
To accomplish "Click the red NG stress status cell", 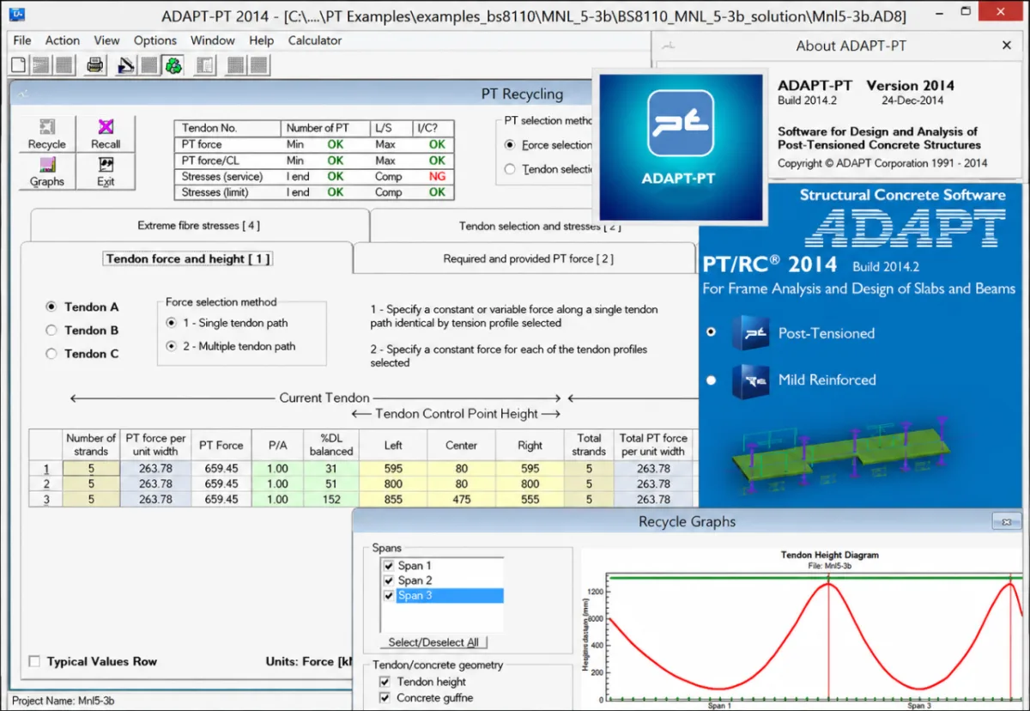I will click(x=437, y=177).
